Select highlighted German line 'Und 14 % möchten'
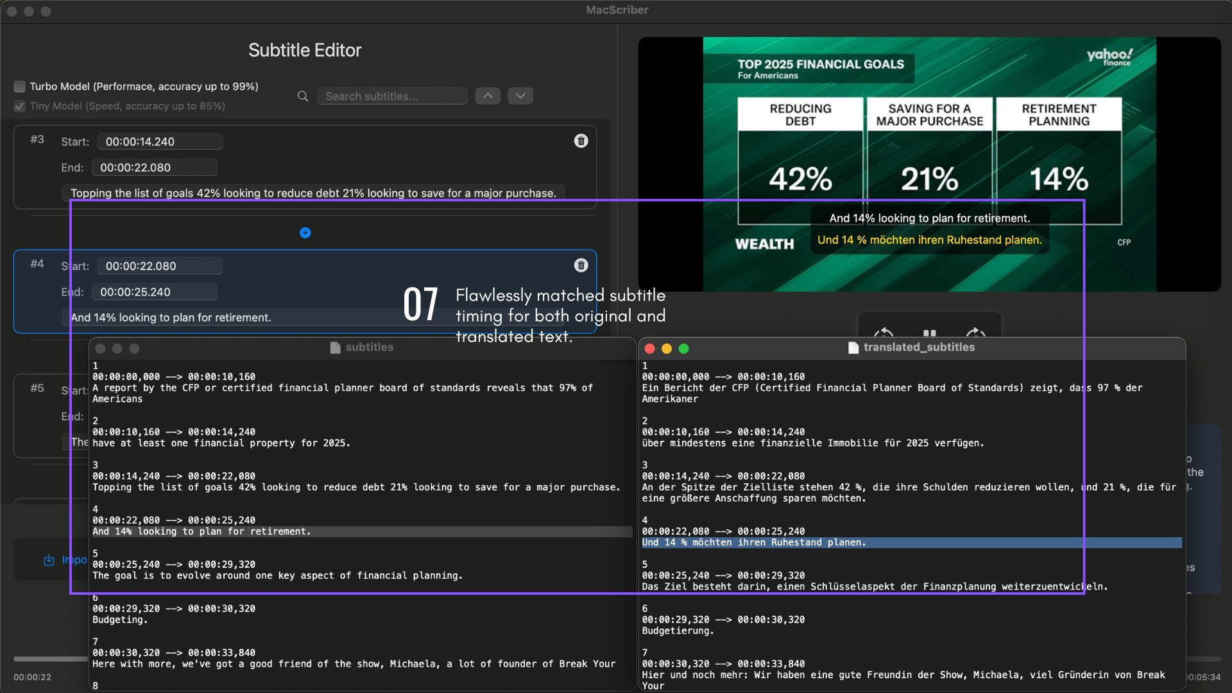Image resolution: width=1232 pixels, height=693 pixels. [x=754, y=543]
